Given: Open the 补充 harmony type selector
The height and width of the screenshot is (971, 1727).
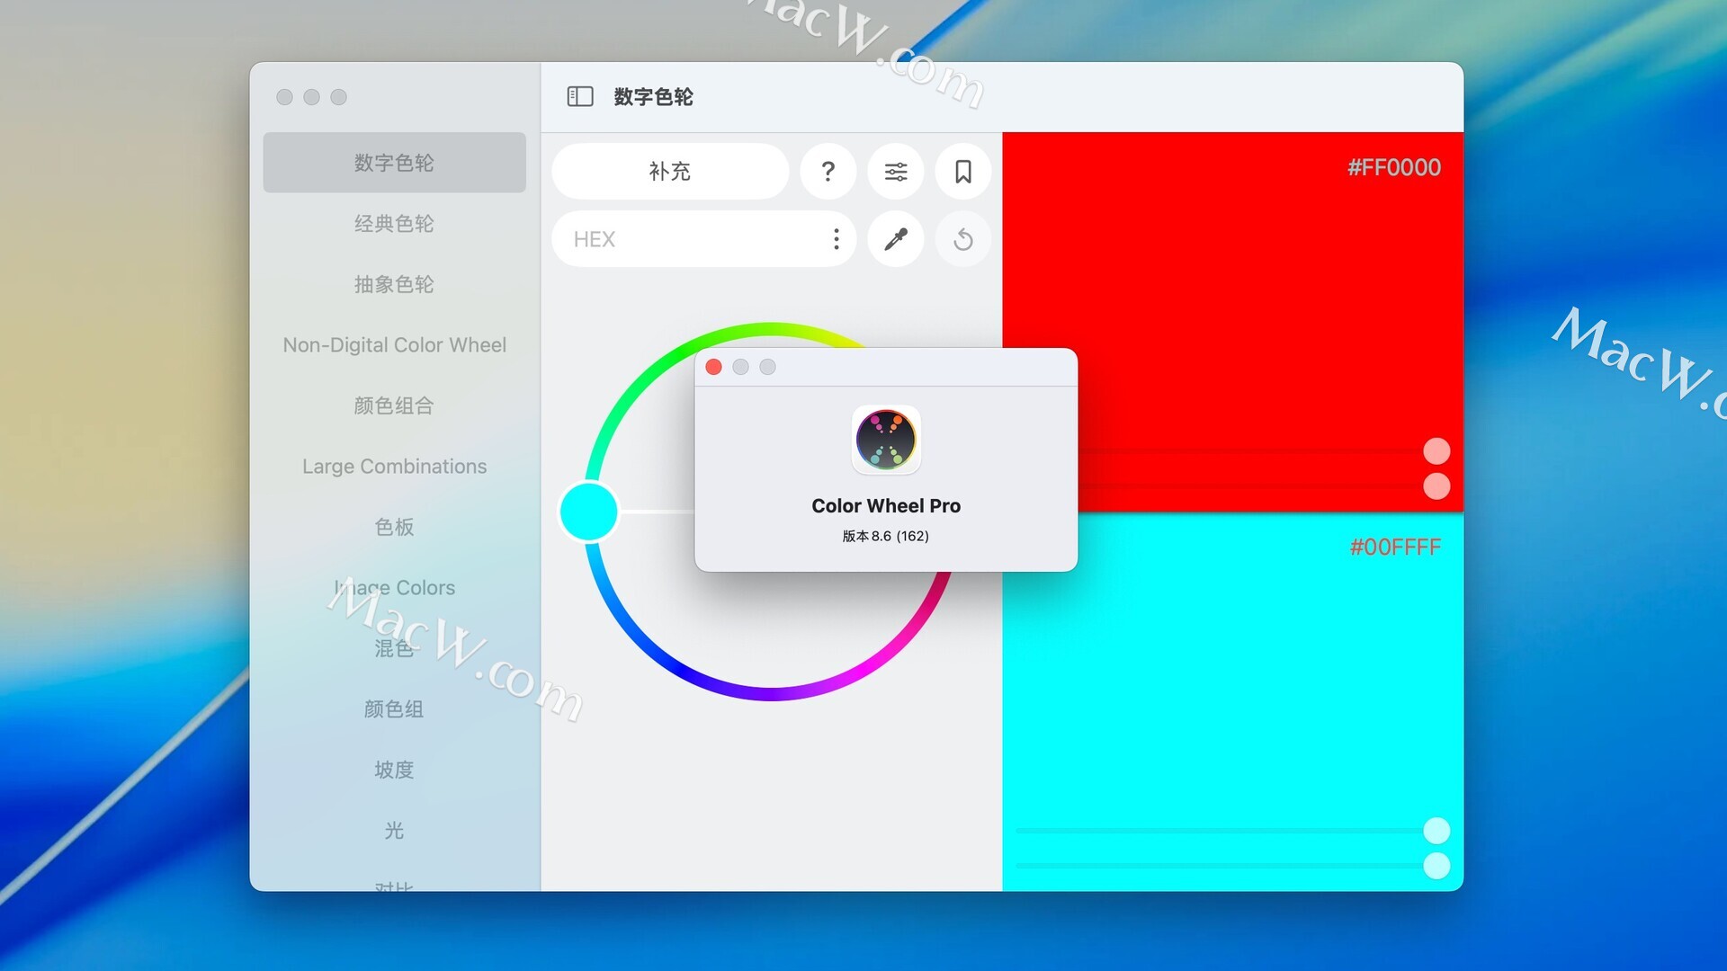Looking at the screenshot, I should pos(670,171).
